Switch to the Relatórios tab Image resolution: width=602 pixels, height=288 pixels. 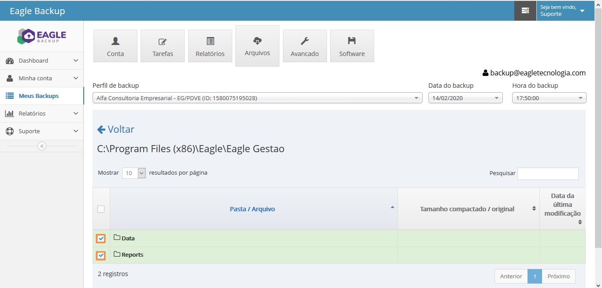point(210,46)
